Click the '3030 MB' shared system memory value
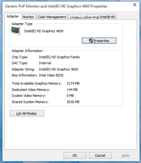The image size is (141, 163). [x=73, y=102]
